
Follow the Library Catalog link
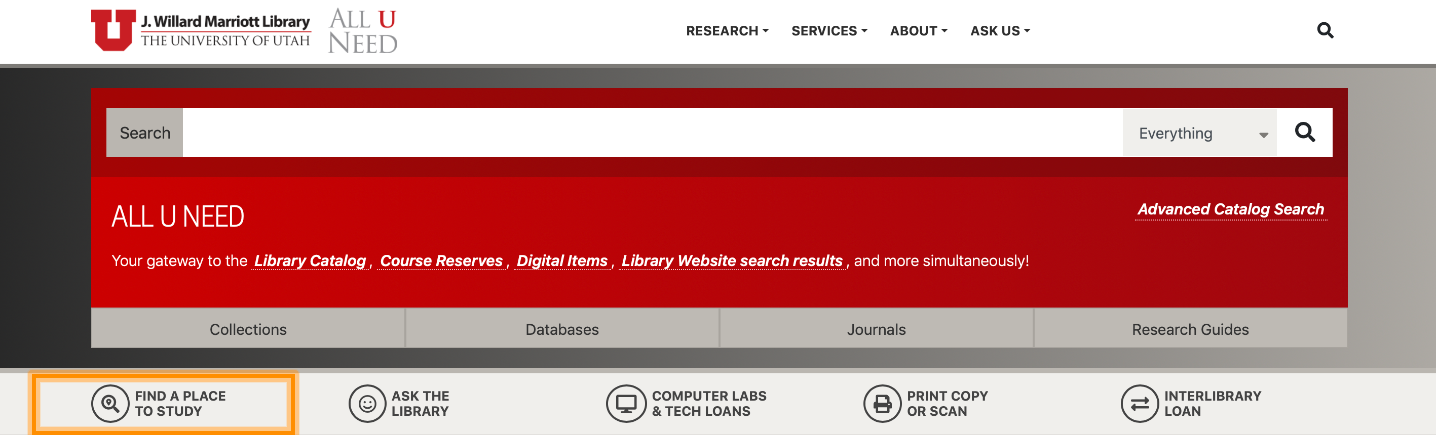pyautogui.click(x=310, y=260)
